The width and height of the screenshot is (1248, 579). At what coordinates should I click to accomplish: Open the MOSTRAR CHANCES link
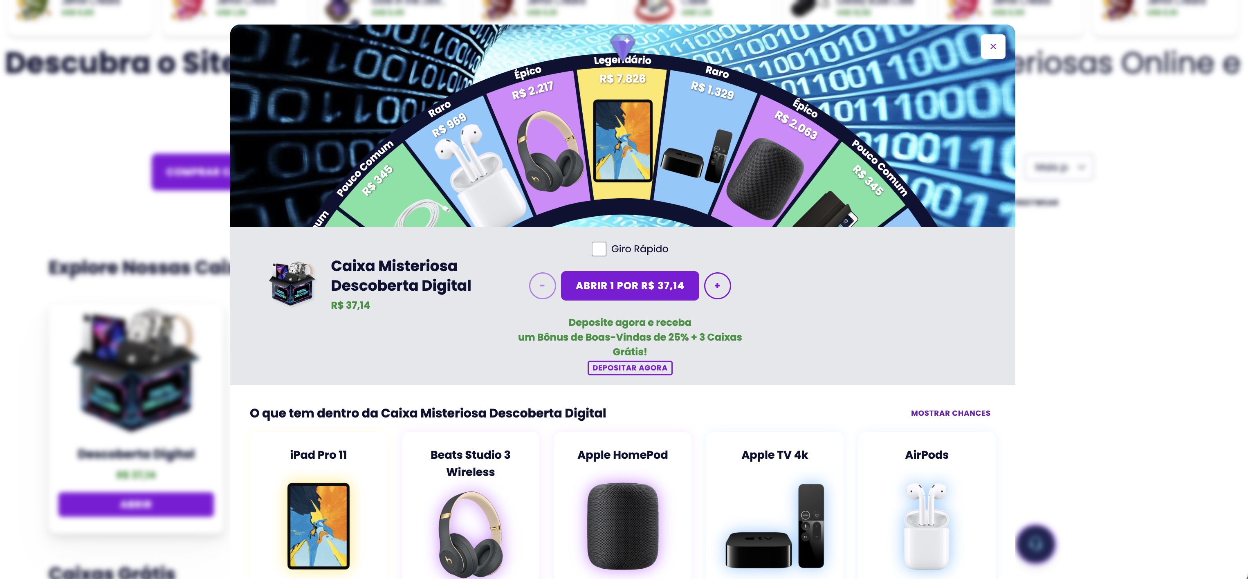pos(950,413)
